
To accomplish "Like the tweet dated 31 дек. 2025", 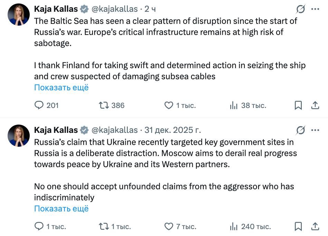I will pyautogui.click(x=168, y=227).
